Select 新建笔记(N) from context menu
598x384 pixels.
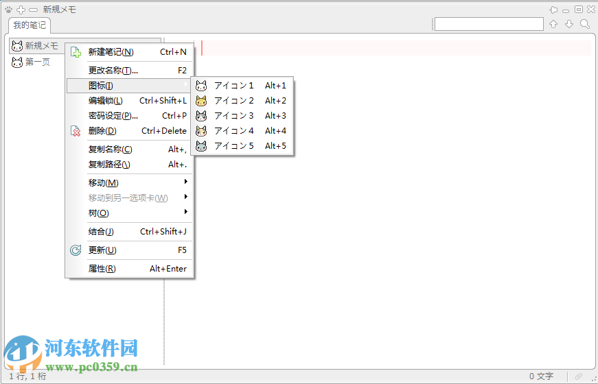point(129,52)
